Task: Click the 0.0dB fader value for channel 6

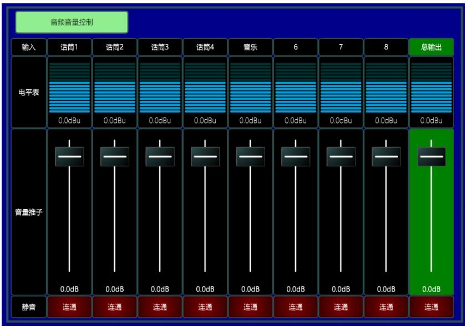Action: click(x=296, y=289)
